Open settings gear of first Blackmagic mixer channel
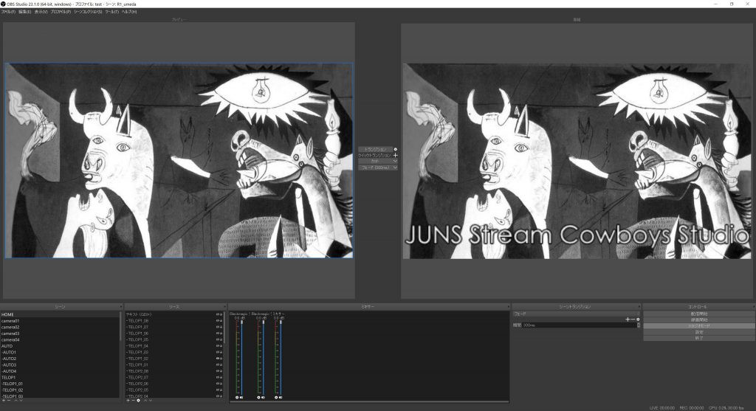 click(237, 398)
